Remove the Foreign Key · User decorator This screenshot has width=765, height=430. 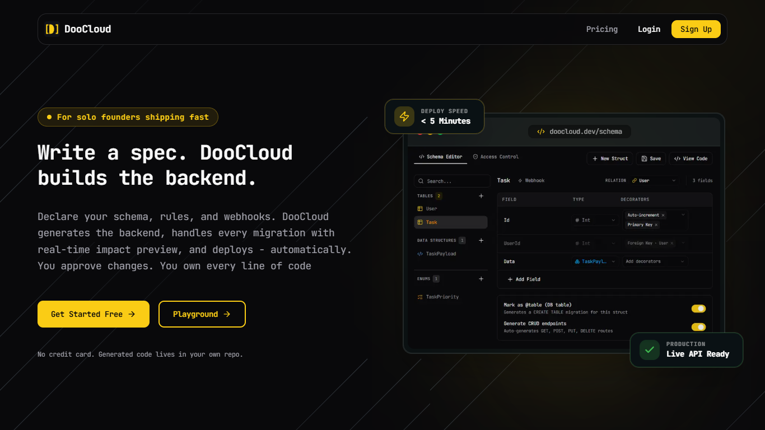(x=672, y=244)
